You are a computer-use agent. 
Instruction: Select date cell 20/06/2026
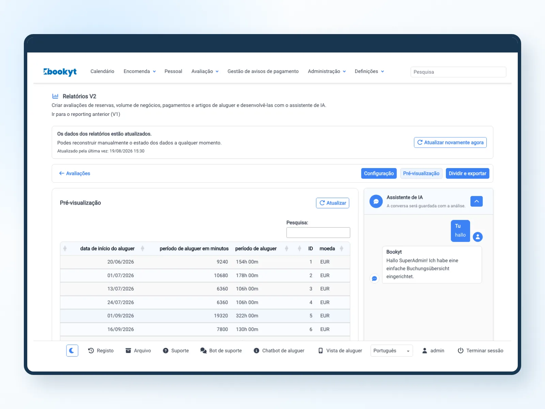(x=121, y=262)
